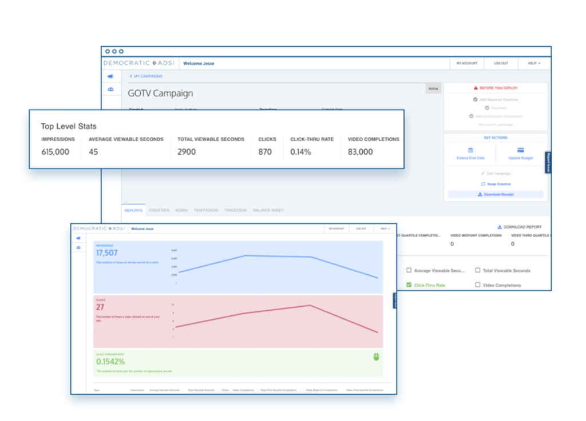The image size is (586, 421).
Task: Click back chevron beside My Campaigns
Action: point(131,76)
